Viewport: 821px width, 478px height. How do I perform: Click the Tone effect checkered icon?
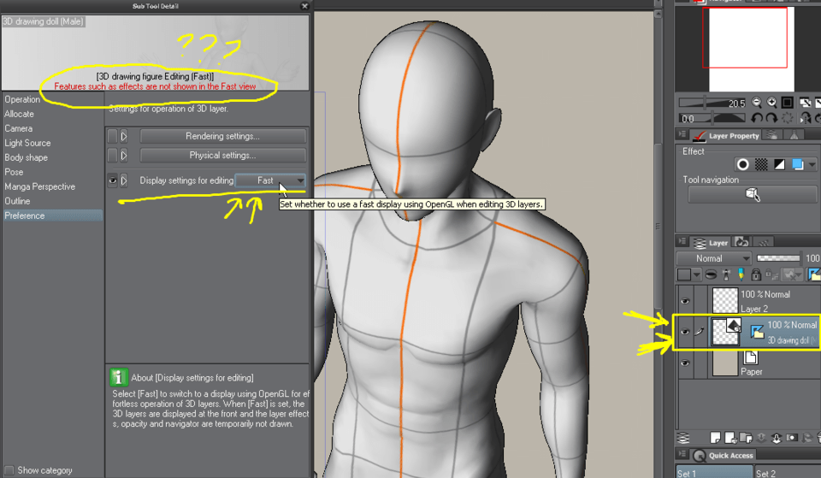point(761,164)
